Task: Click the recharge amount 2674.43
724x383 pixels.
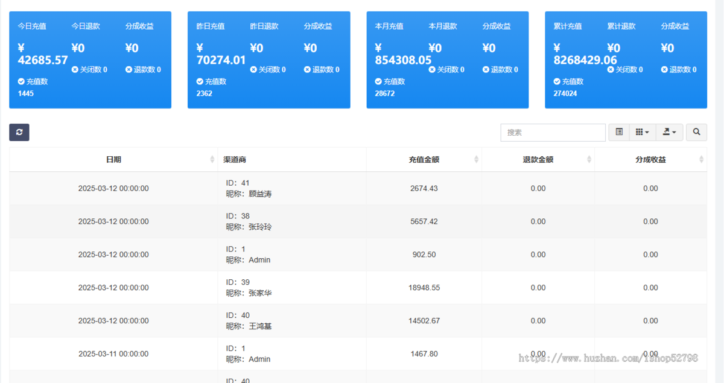Action: [x=424, y=188]
